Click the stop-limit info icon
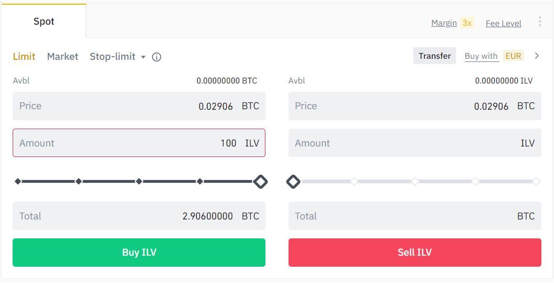554x283 pixels. pyautogui.click(x=156, y=57)
